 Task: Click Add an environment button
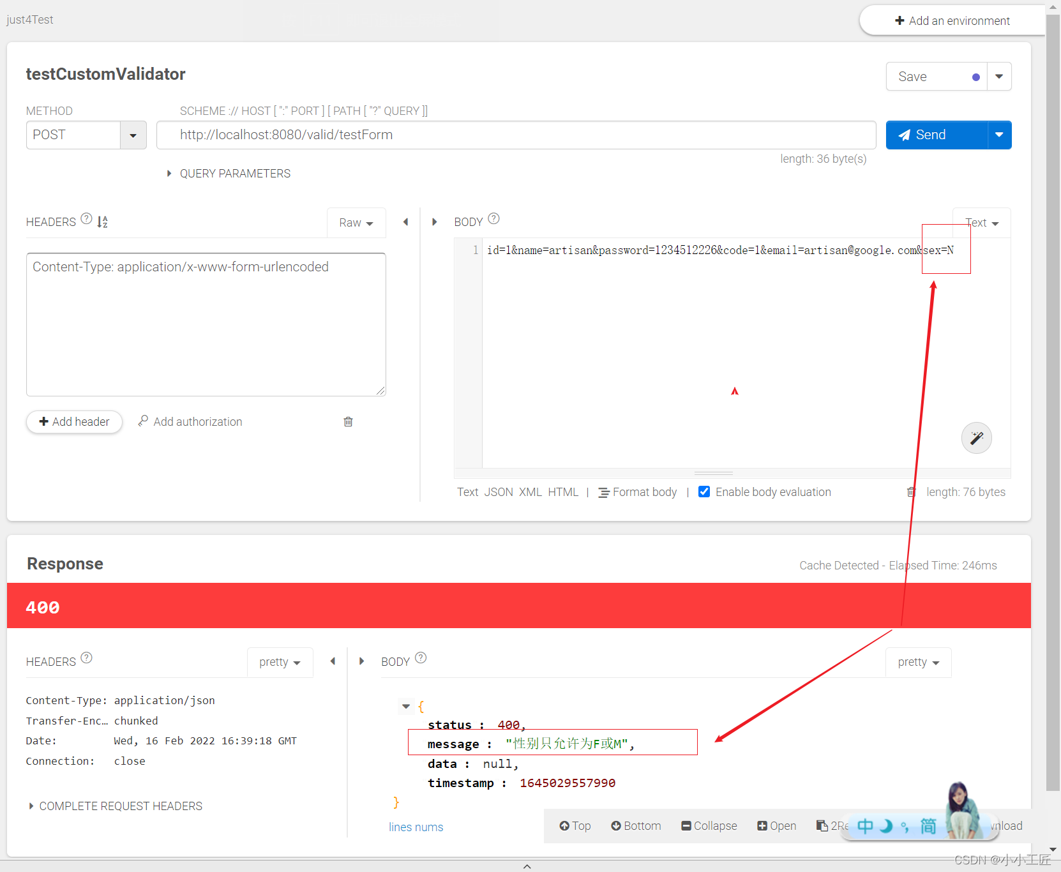(x=952, y=20)
